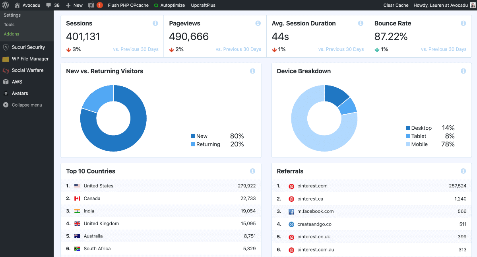Click the WordPress logo in the admin bar
The width and height of the screenshot is (477, 257).
coord(4,5)
